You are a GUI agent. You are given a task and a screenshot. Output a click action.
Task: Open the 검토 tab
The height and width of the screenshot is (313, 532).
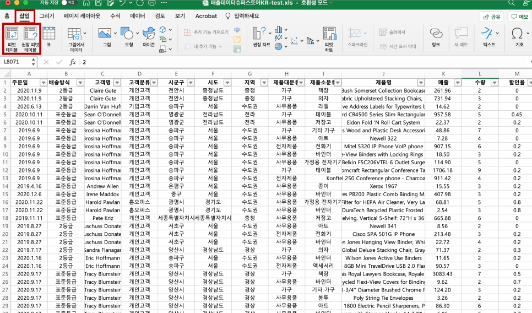[x=160, y=16]
